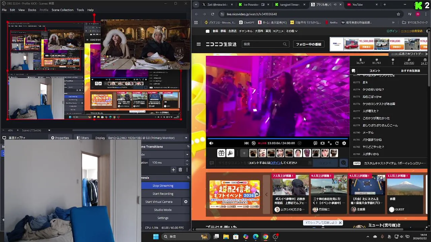431x242 pixels.
Task: Click フォロー中の番組 button
Action: [x=309, y=44]
